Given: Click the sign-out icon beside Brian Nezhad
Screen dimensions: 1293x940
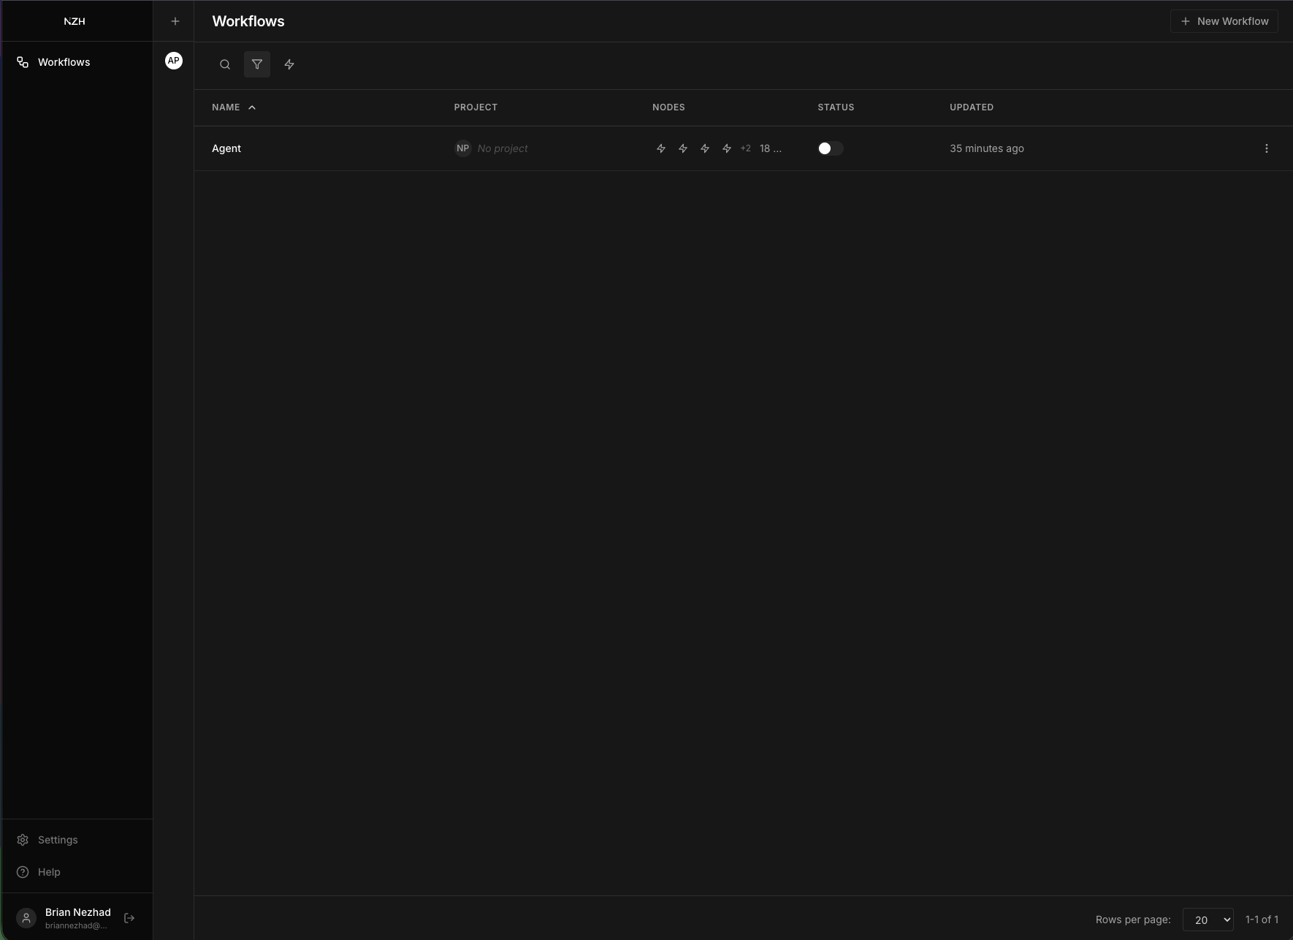Looking at the screenshot, I should (x=129, y=918).
